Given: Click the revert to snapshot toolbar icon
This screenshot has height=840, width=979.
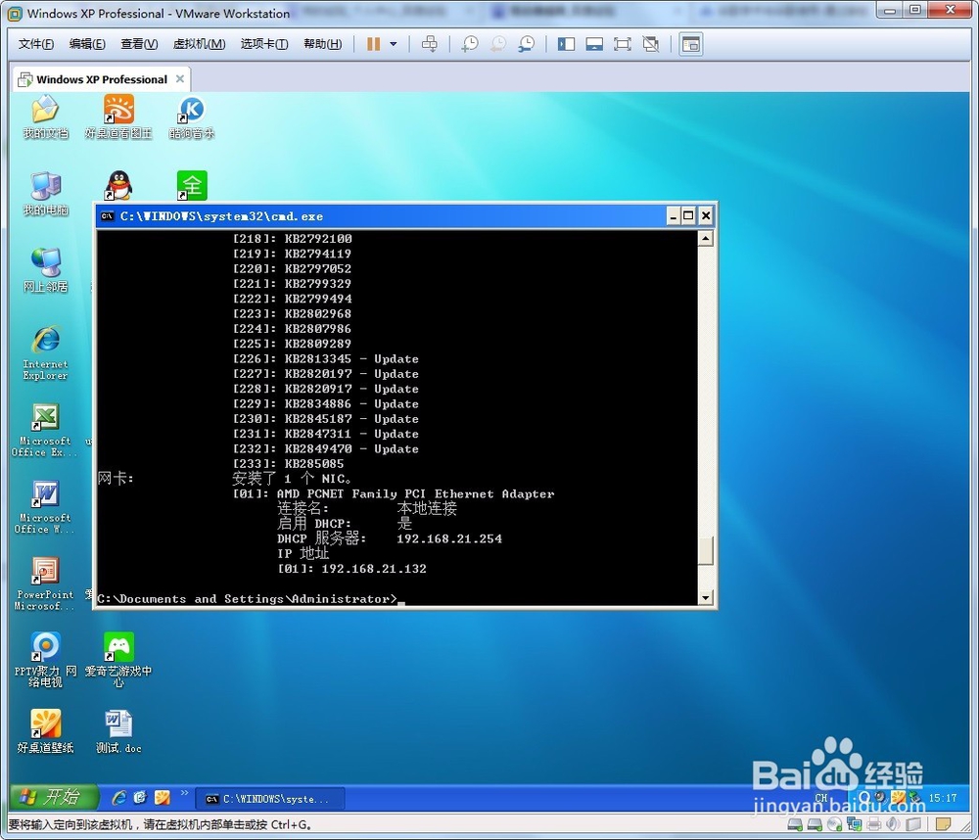Looking at the screenshot, I should (x=497, y=44).
